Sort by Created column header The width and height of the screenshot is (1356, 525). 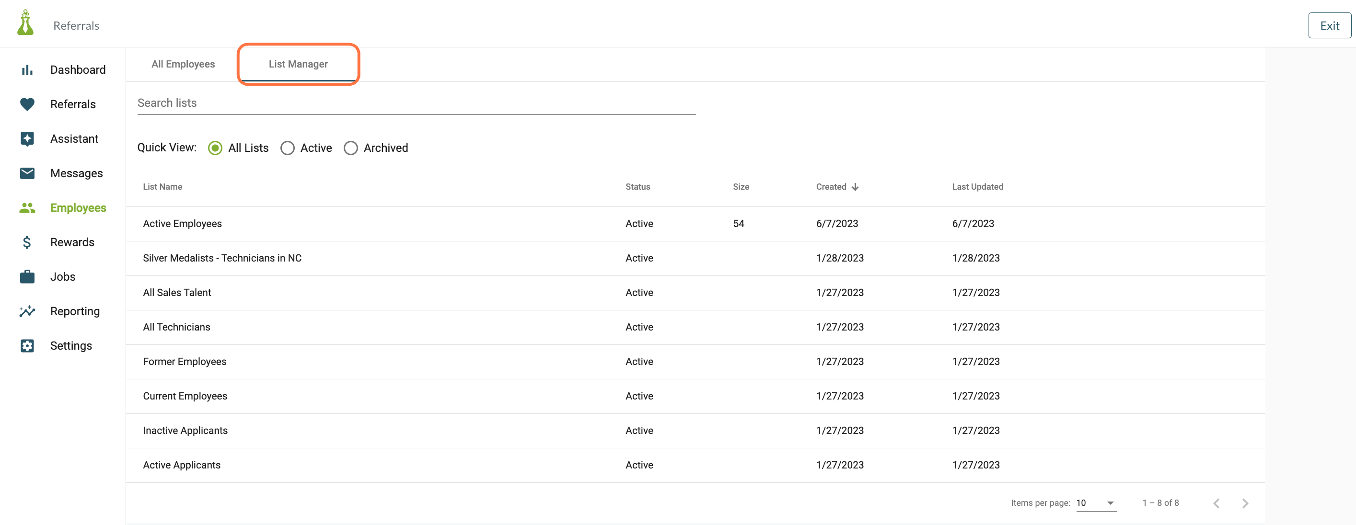831,187
